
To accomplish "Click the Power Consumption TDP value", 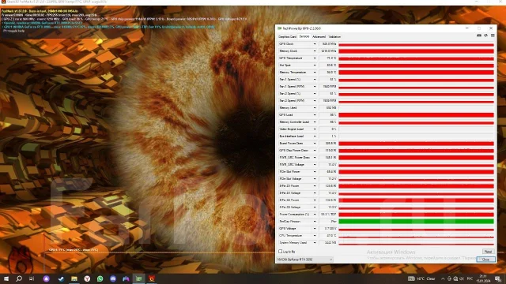I will point(328,214).
